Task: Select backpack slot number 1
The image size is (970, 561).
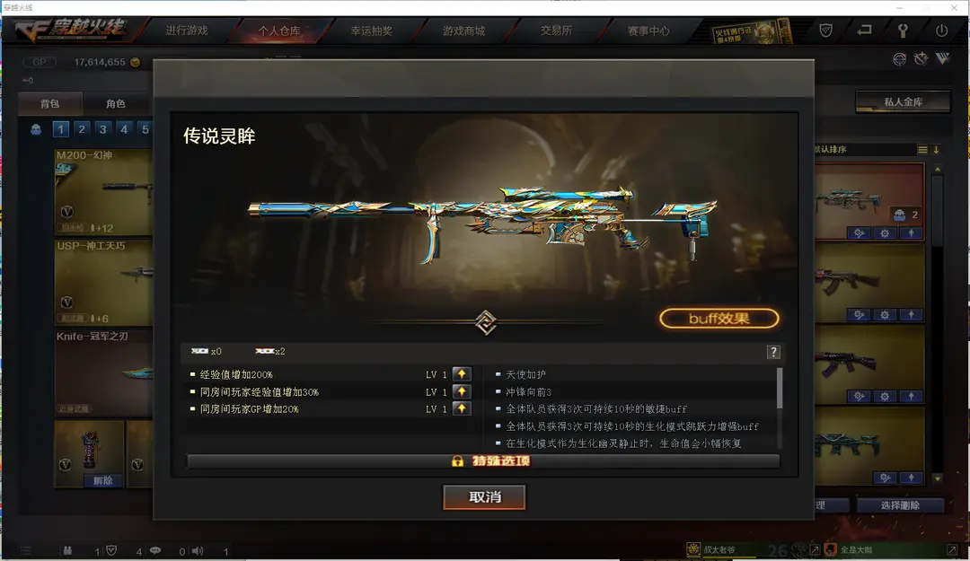Action: point(61,129)
